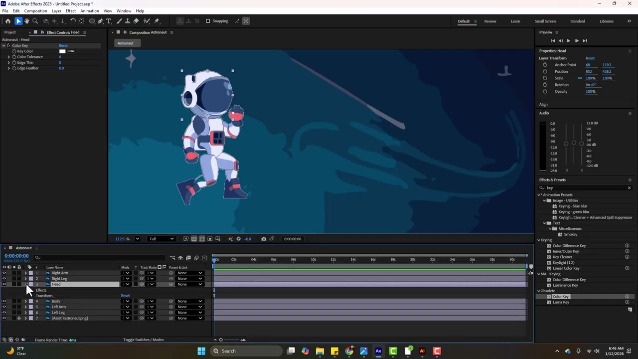638x359 pixels.
Task: Switch to the Project panel tab
Action: [x=10, y=32]
